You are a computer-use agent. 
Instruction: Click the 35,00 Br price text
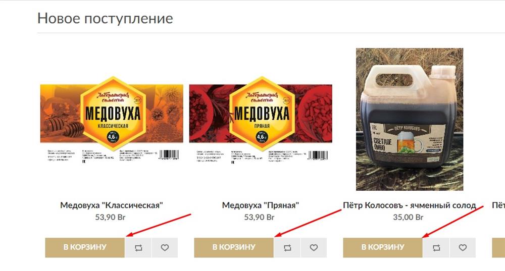point(408,217)
